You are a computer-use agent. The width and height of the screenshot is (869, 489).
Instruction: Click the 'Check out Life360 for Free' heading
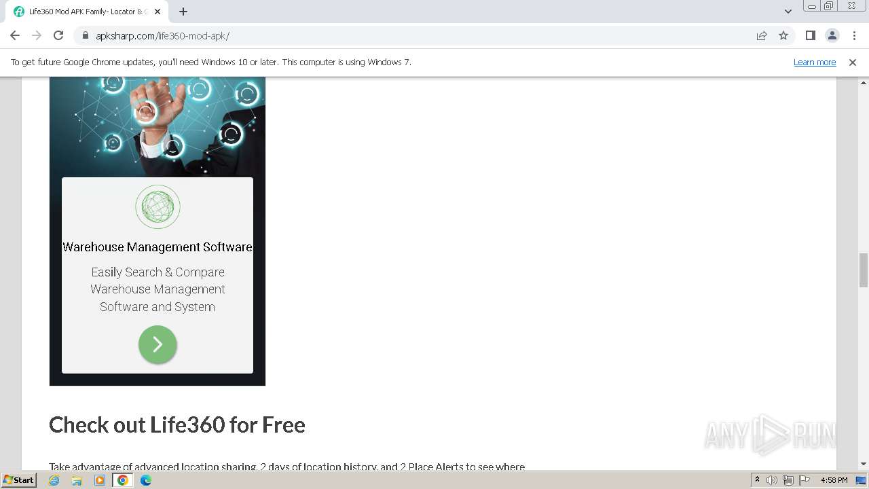[x=177, y=424]
